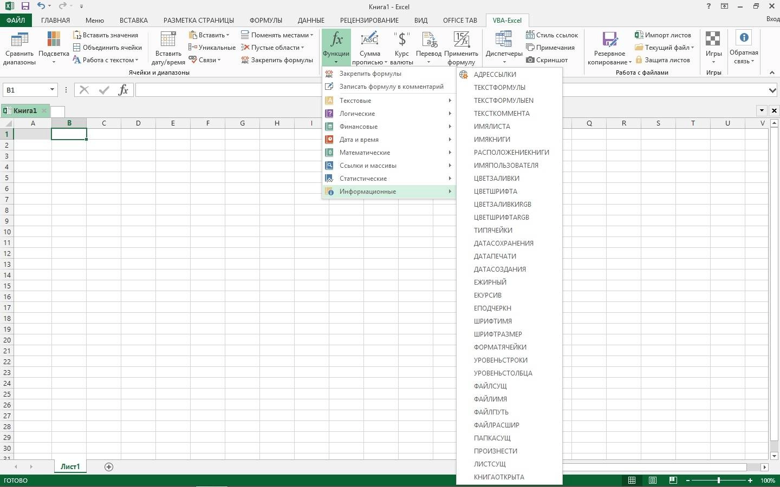Choose Записать формулу в комментарий
Screen dimensions: 780x487
click(389, 87)
